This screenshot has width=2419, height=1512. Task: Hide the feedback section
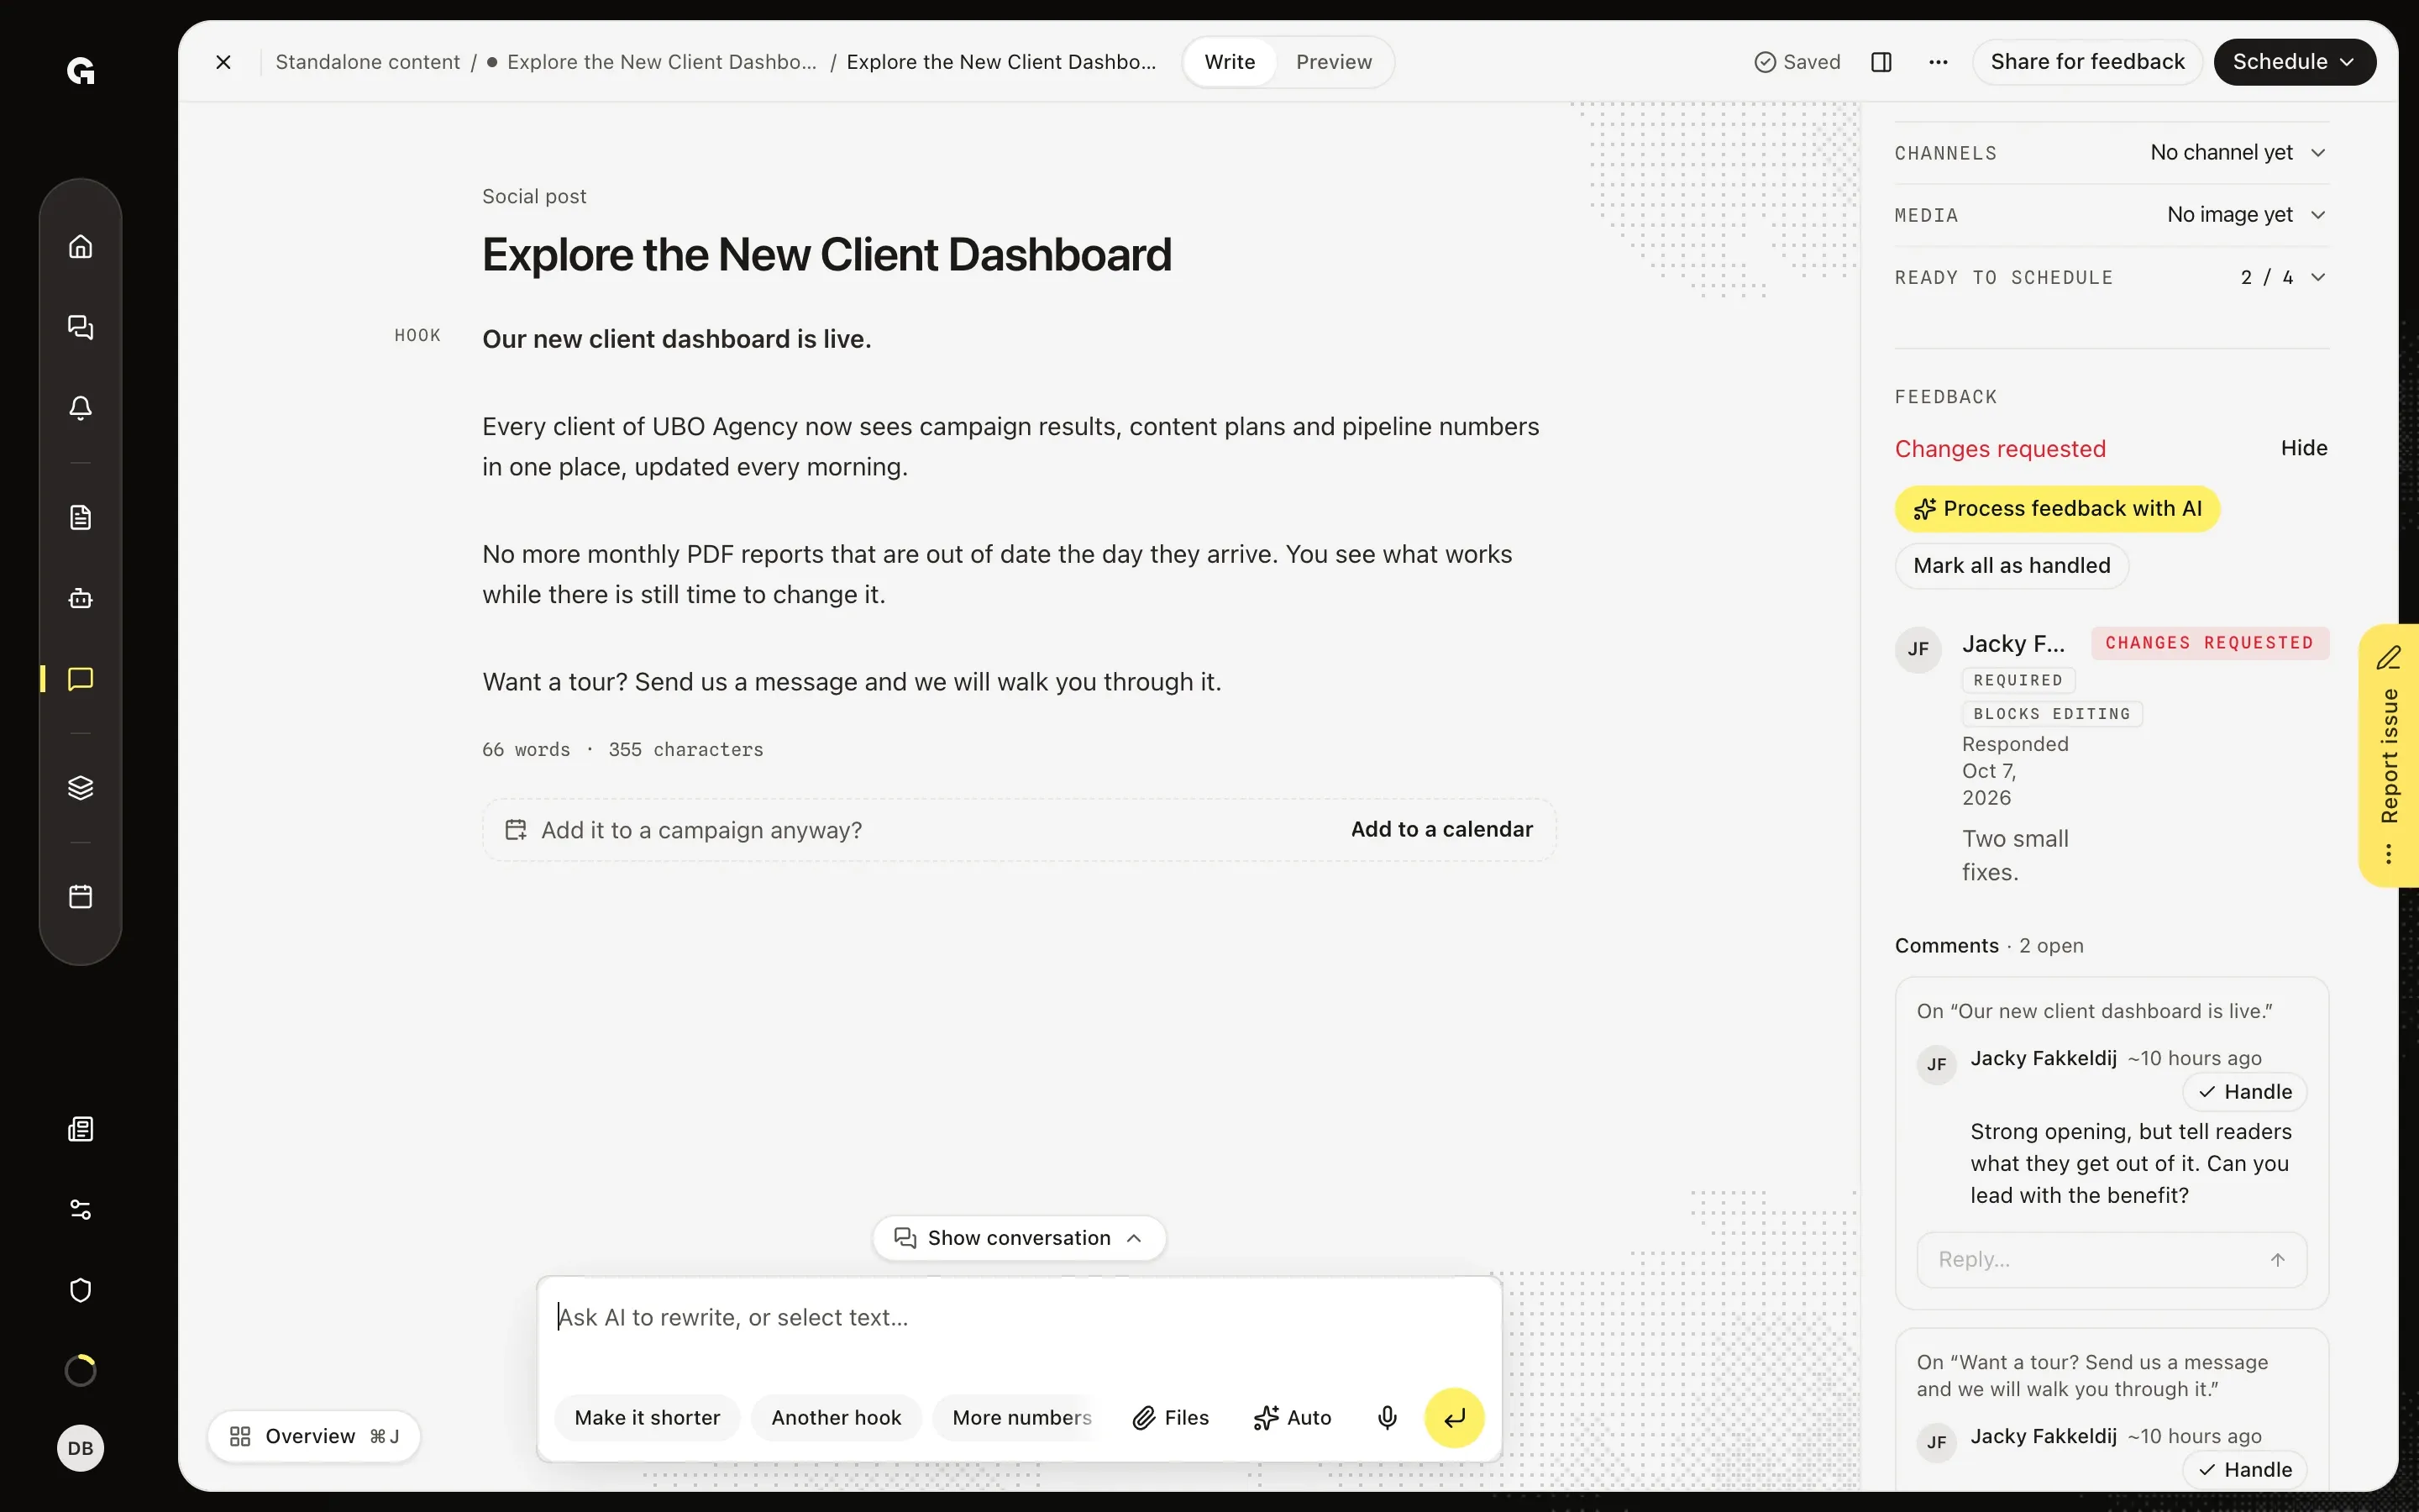[2304, 448]
